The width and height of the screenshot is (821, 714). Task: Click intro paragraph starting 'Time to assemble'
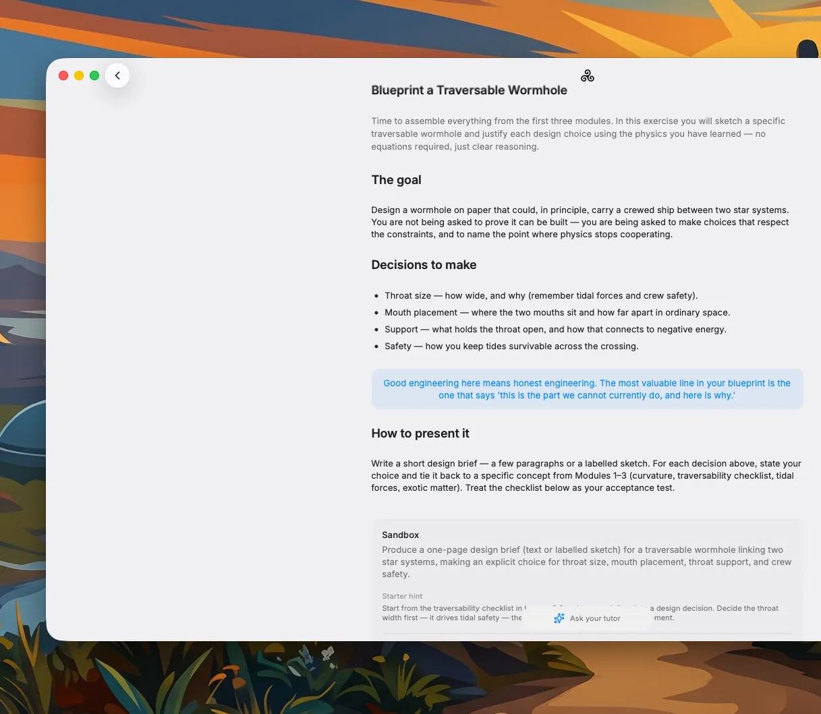[578, 133]
